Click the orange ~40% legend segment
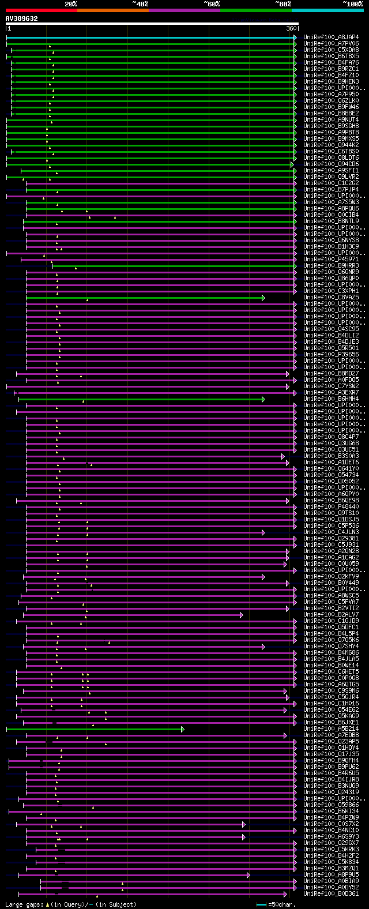 pyautogui.click(x=112, y=10)
